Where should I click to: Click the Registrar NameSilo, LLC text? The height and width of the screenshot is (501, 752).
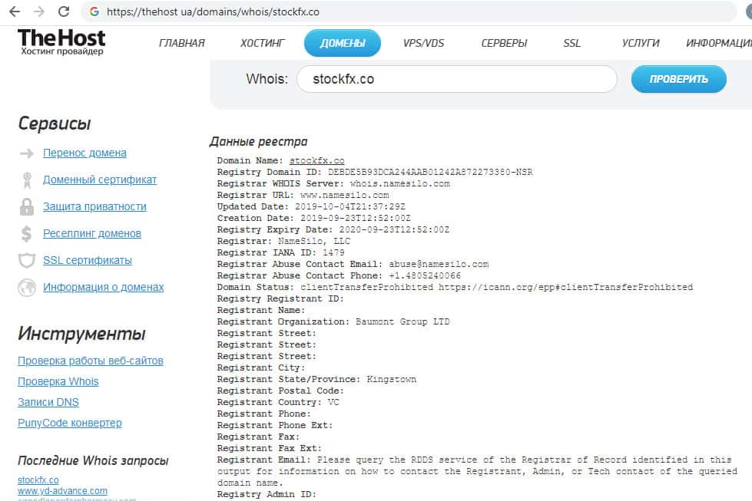coord(314,242)
